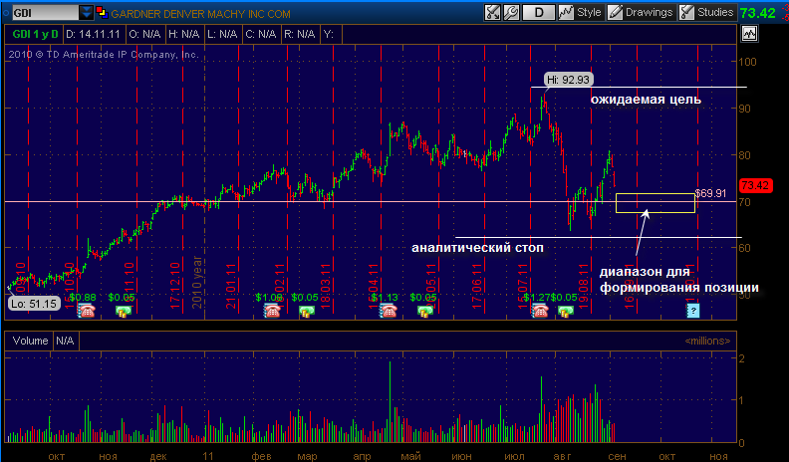Open the wrench chart settings icon

pyautogui.click(x=512, y=13)
